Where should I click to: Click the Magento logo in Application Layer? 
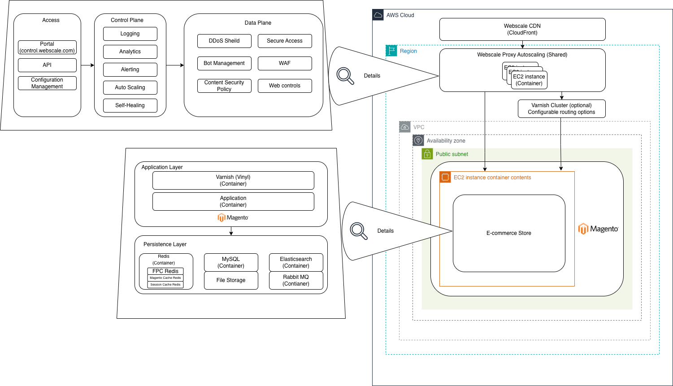[233, 217]
